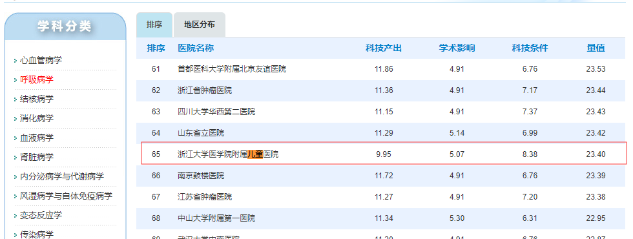Select the 变态反应学 sidebar entry
This screenshot has width=633, height=239.
tap(41, 216)
